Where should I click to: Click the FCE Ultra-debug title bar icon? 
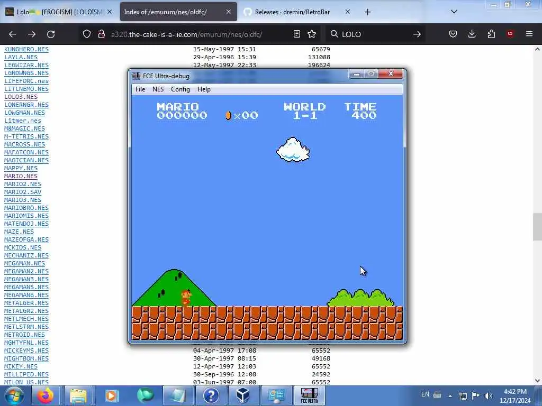[x=136, y=76]
